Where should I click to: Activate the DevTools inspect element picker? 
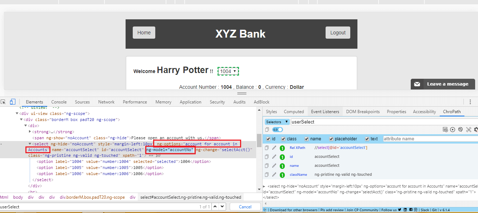coord(3,102)
